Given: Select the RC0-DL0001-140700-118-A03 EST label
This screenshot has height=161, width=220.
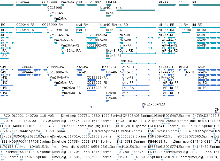Looking at the screenshot, I should pos(29,116).
